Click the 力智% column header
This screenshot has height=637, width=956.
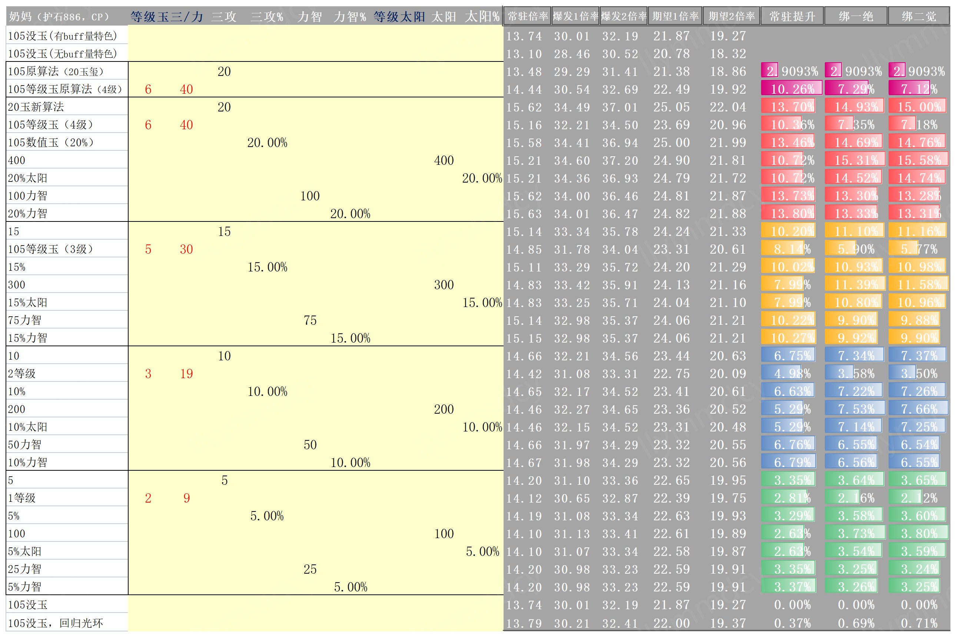350,17
